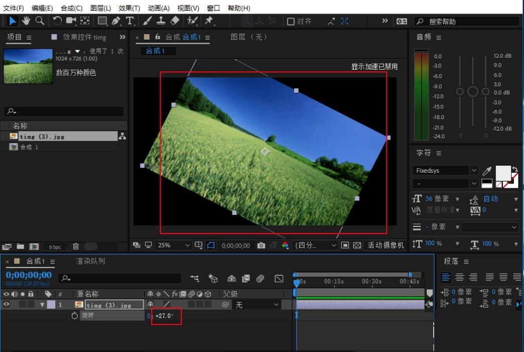The width and height of the screenshot is (524, 352).
Task: Switch to the 渲染队列 tab
Action: (x=90, y=261)
